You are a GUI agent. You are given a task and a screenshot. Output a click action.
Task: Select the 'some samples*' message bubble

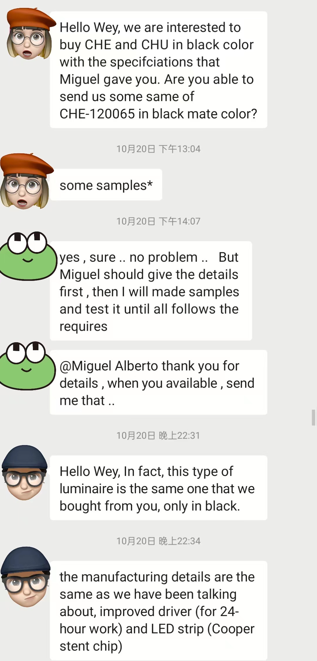[x=106, y=185]
